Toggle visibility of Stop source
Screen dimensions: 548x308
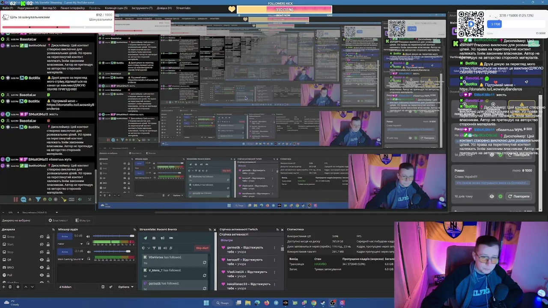click(42, 252)
